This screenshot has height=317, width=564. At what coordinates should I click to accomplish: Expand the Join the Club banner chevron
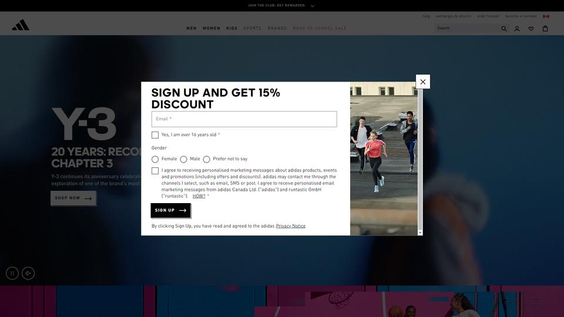point(312,6)
